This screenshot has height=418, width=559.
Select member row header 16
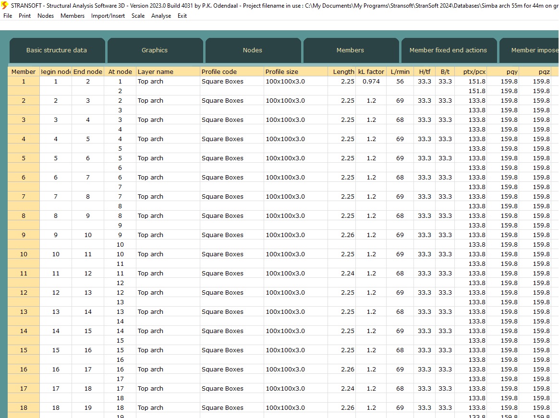coord(24,369)
